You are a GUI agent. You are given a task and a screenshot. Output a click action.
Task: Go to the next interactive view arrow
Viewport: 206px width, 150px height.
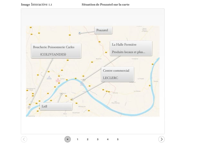162,139
